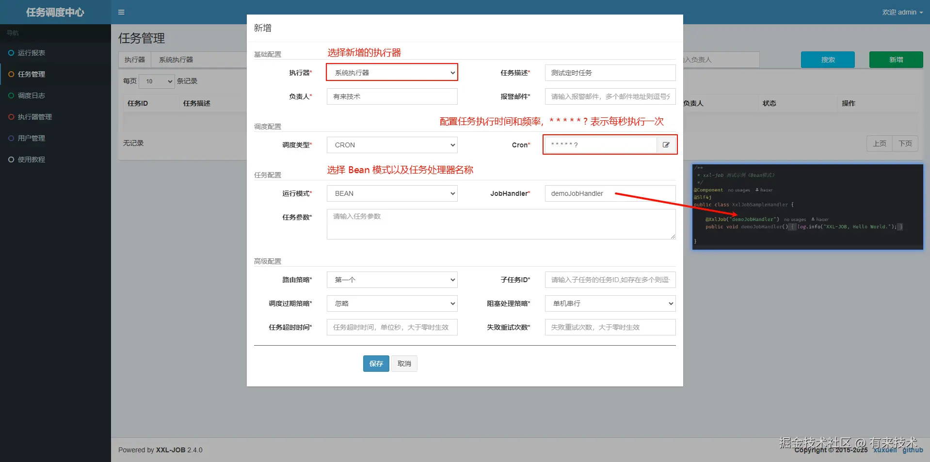Click the 调度日志 sidebar icon
The image size is (930, 462).
[x=11, y=96]
